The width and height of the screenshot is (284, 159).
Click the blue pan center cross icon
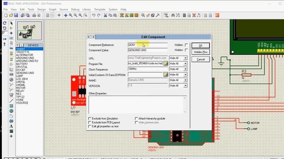[x=66, y=15]
